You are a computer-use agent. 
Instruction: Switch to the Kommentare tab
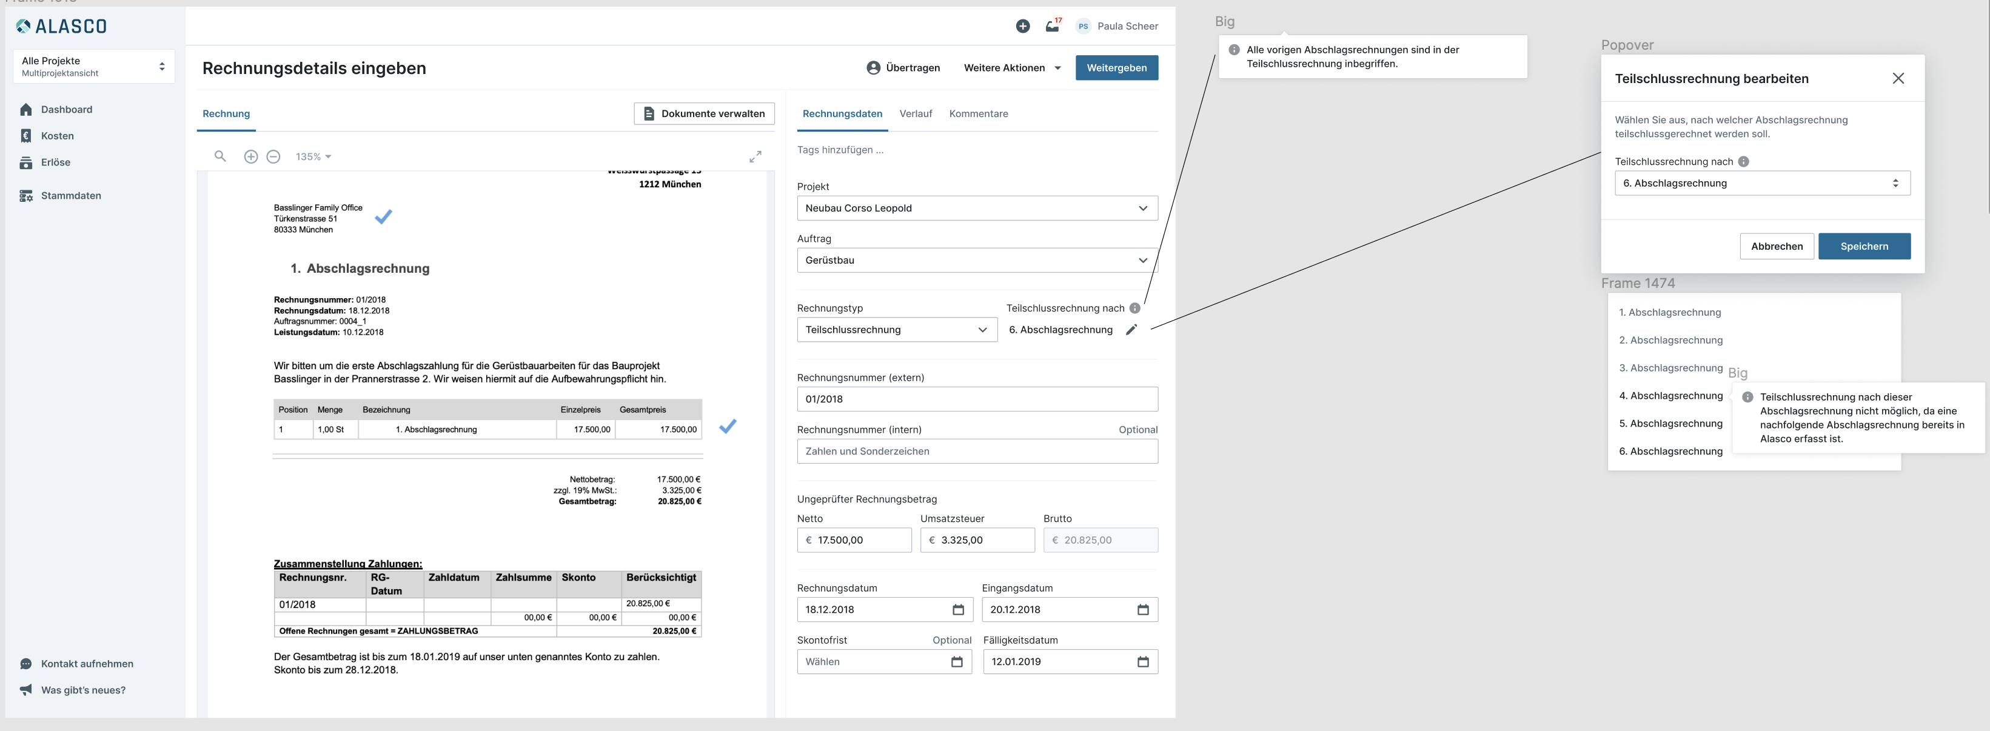(978, 113)
